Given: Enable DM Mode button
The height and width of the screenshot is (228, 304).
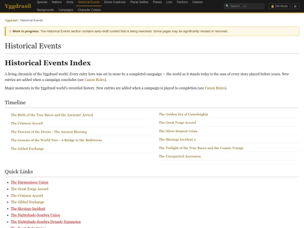Looking at the screenshot, I should (279, 6).
